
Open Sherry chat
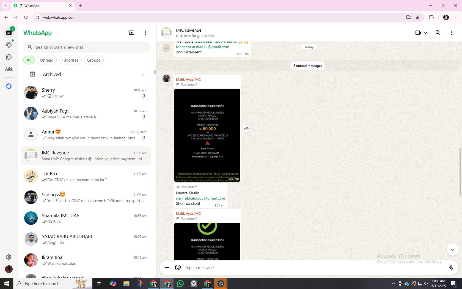pyautogui.click(x=86, y=93)
